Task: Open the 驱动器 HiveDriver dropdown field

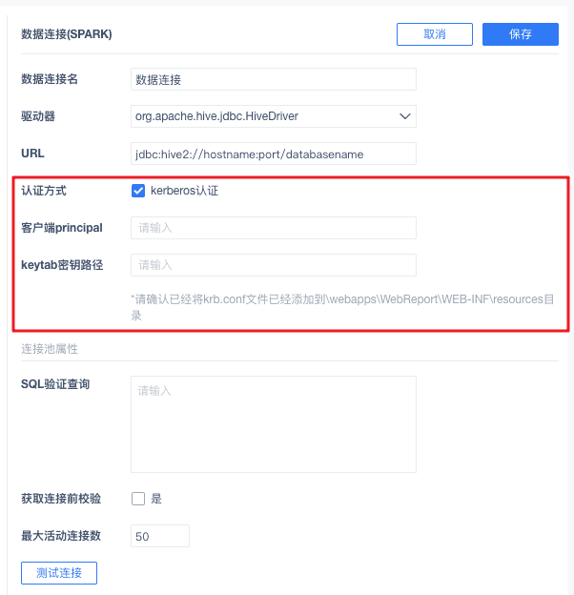Action: tap(273, 116)
